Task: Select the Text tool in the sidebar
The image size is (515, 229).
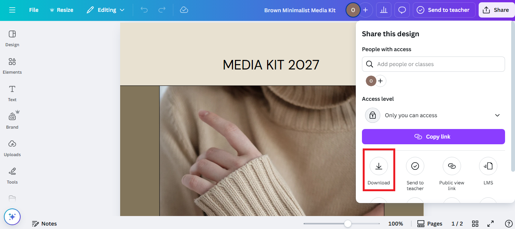Action: tap(12, 93)
